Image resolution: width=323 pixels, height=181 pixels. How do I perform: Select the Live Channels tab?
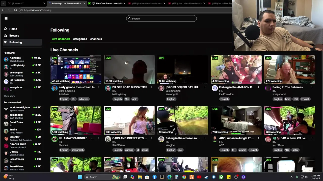click(x=61, y=39)
